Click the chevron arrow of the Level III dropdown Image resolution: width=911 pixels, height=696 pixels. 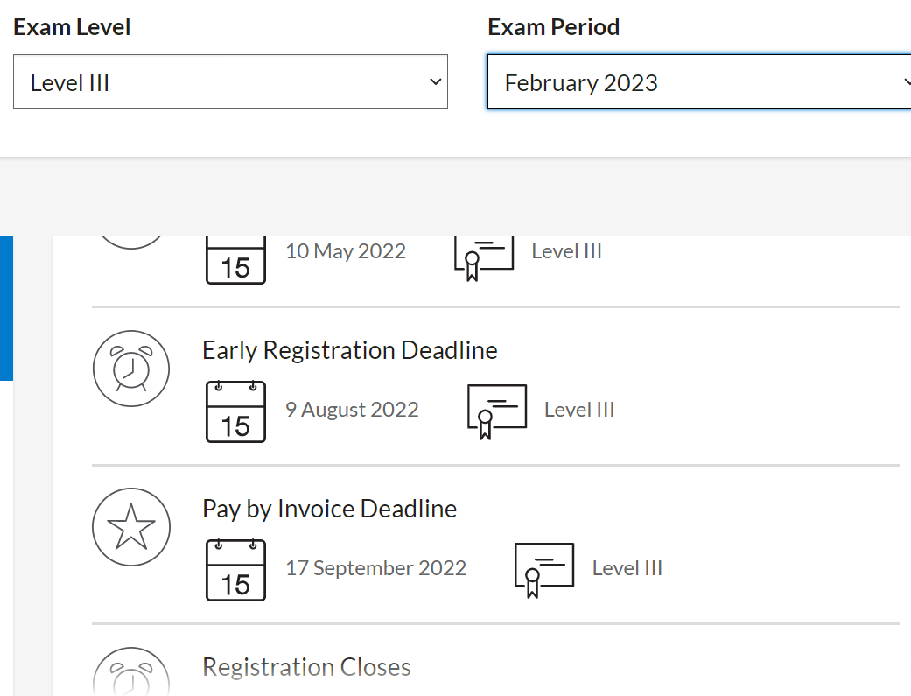coord(435,82)
